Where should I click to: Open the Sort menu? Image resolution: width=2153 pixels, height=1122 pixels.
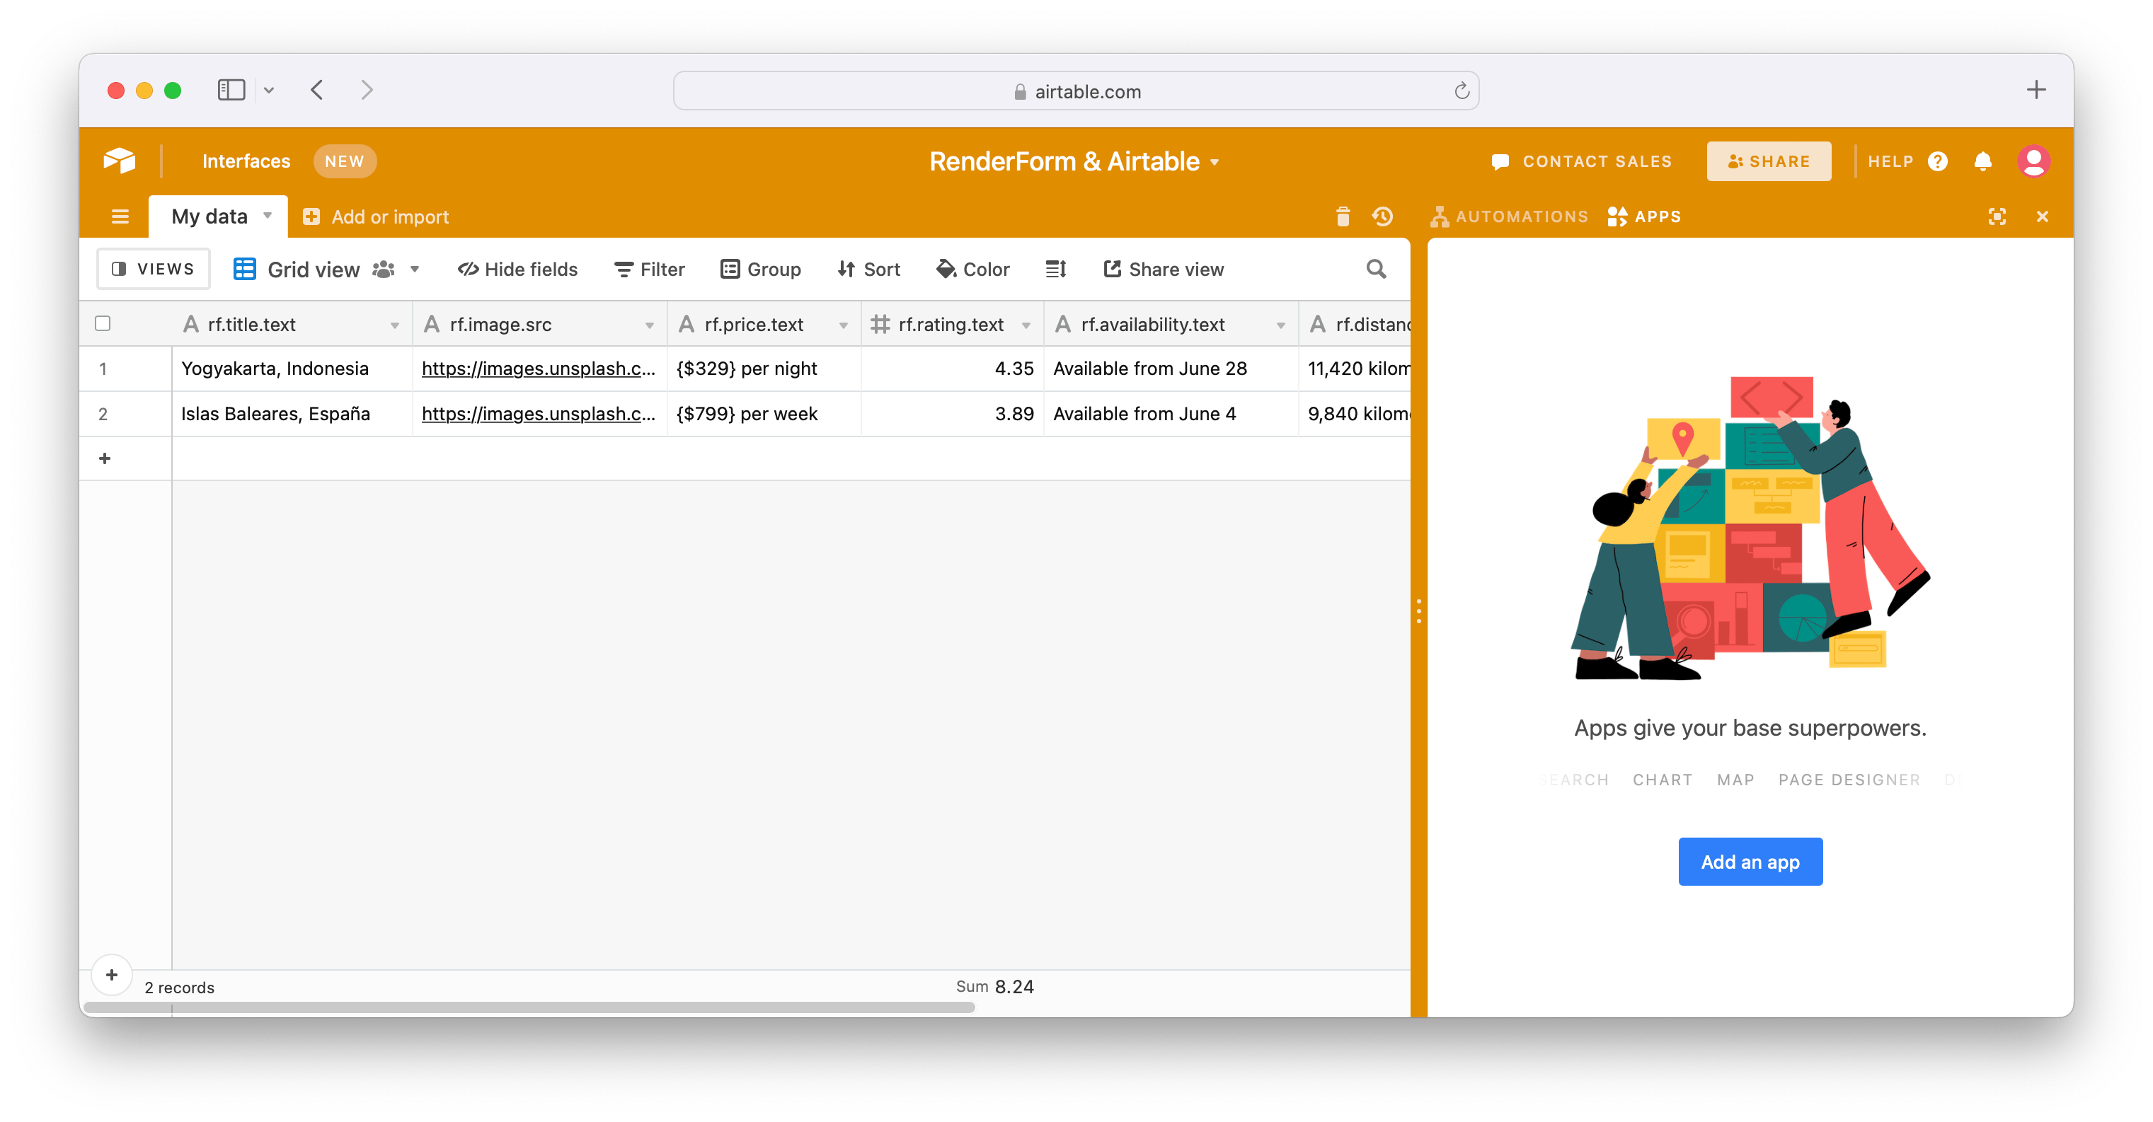point(868,269)
